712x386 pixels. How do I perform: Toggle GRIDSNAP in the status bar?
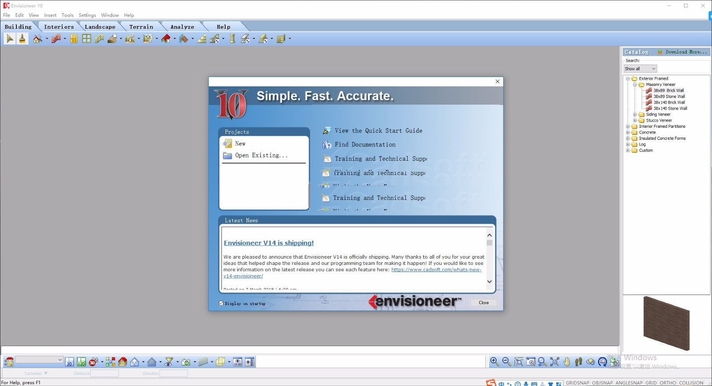[x=577, y=383]
